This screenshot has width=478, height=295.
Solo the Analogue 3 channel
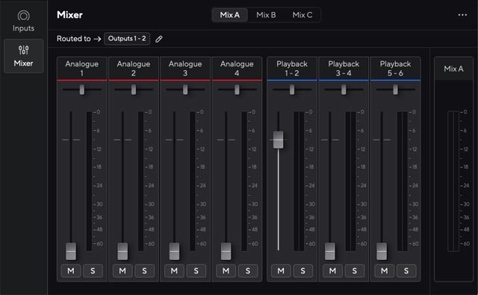click(196, 270)
